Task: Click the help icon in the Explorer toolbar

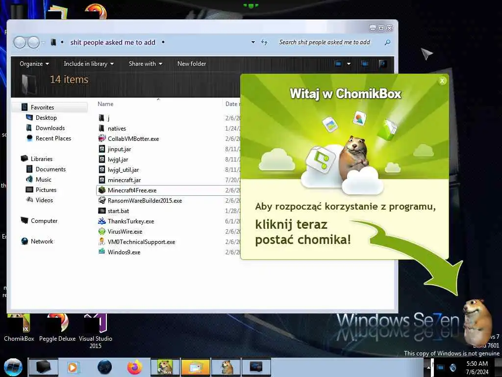Action: [x=382, y=64]
